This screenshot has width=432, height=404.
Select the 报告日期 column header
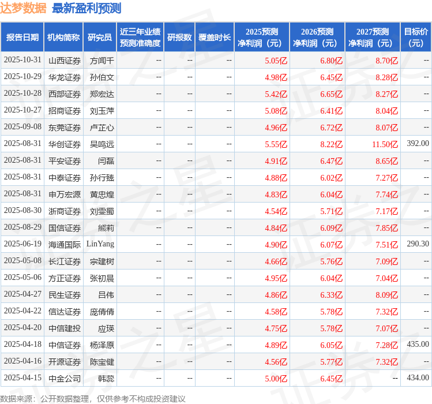[22, 38]
